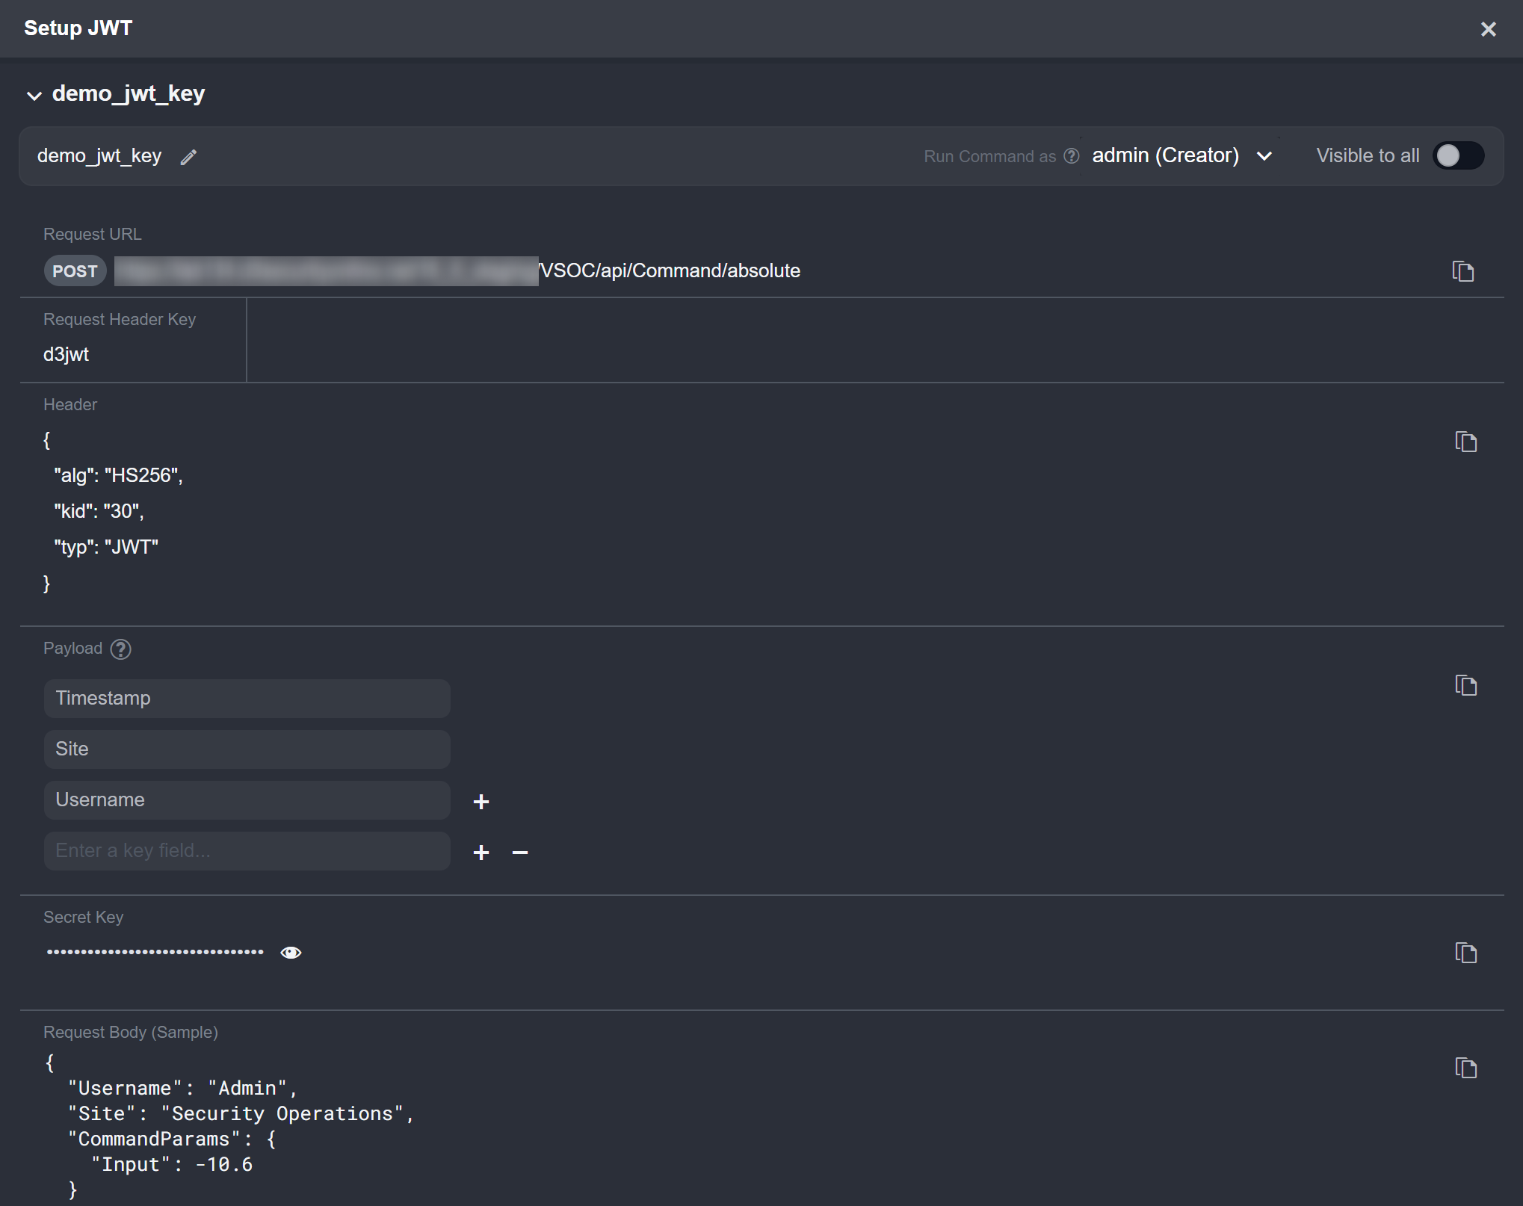Add key field after Username row
The height and width of the screenshot is (1206, 1523).
481,802
